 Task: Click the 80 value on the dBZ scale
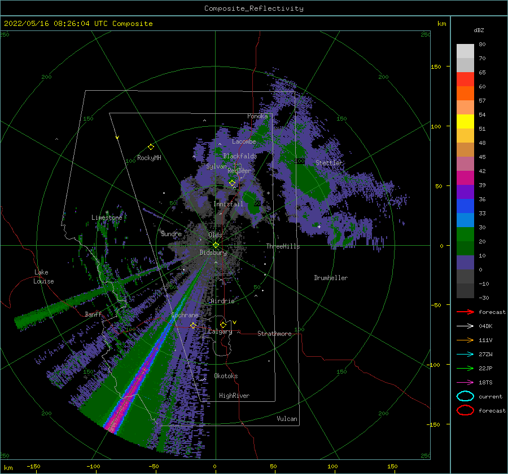click(482, 45)
